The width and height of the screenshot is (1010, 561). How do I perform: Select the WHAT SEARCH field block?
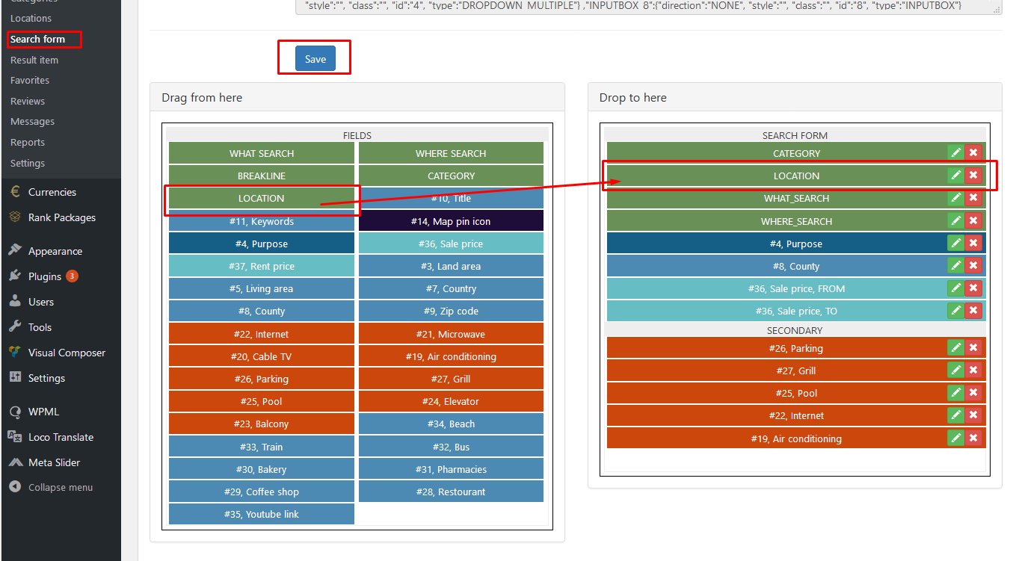point(261,153)
